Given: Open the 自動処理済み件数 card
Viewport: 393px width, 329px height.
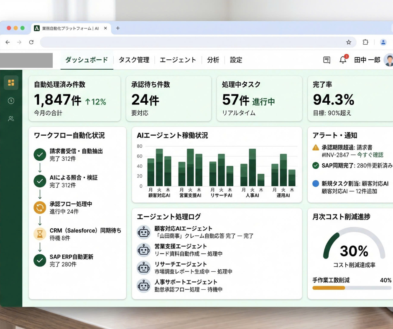Looking at the screenshot, I should click(75, 99).
